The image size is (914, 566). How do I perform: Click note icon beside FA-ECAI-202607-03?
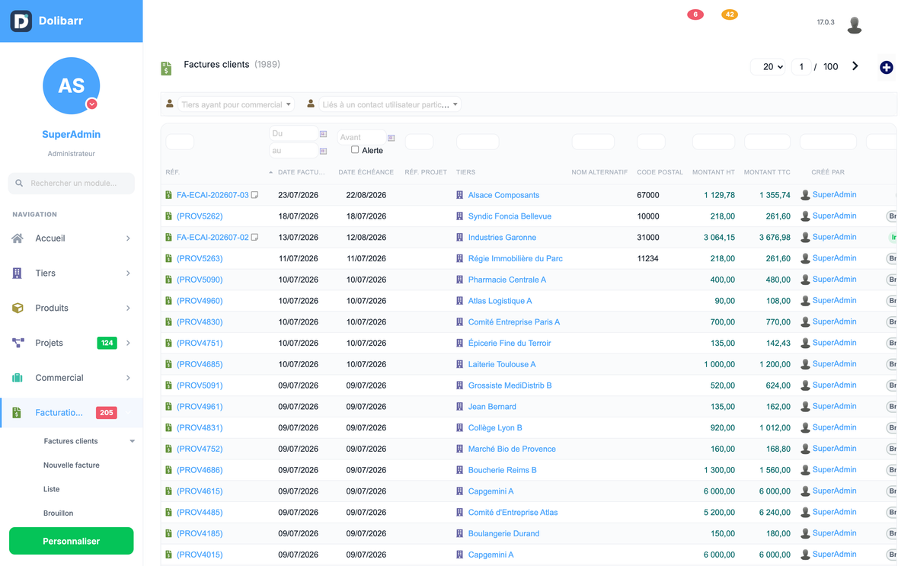coord(255,195)
